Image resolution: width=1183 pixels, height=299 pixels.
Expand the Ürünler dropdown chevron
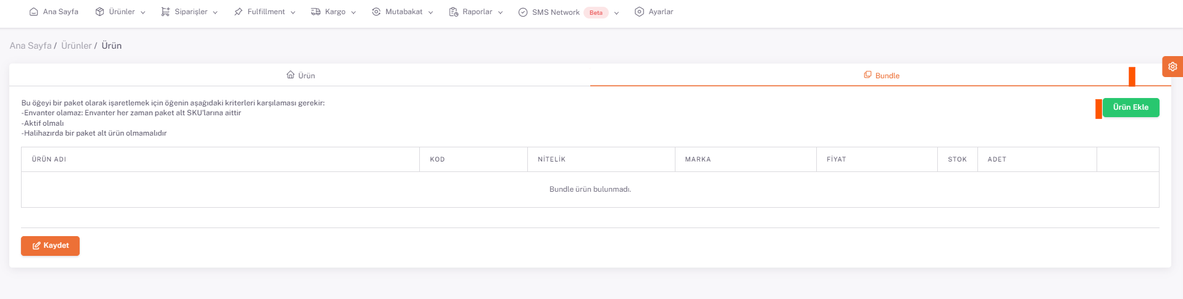143,12
